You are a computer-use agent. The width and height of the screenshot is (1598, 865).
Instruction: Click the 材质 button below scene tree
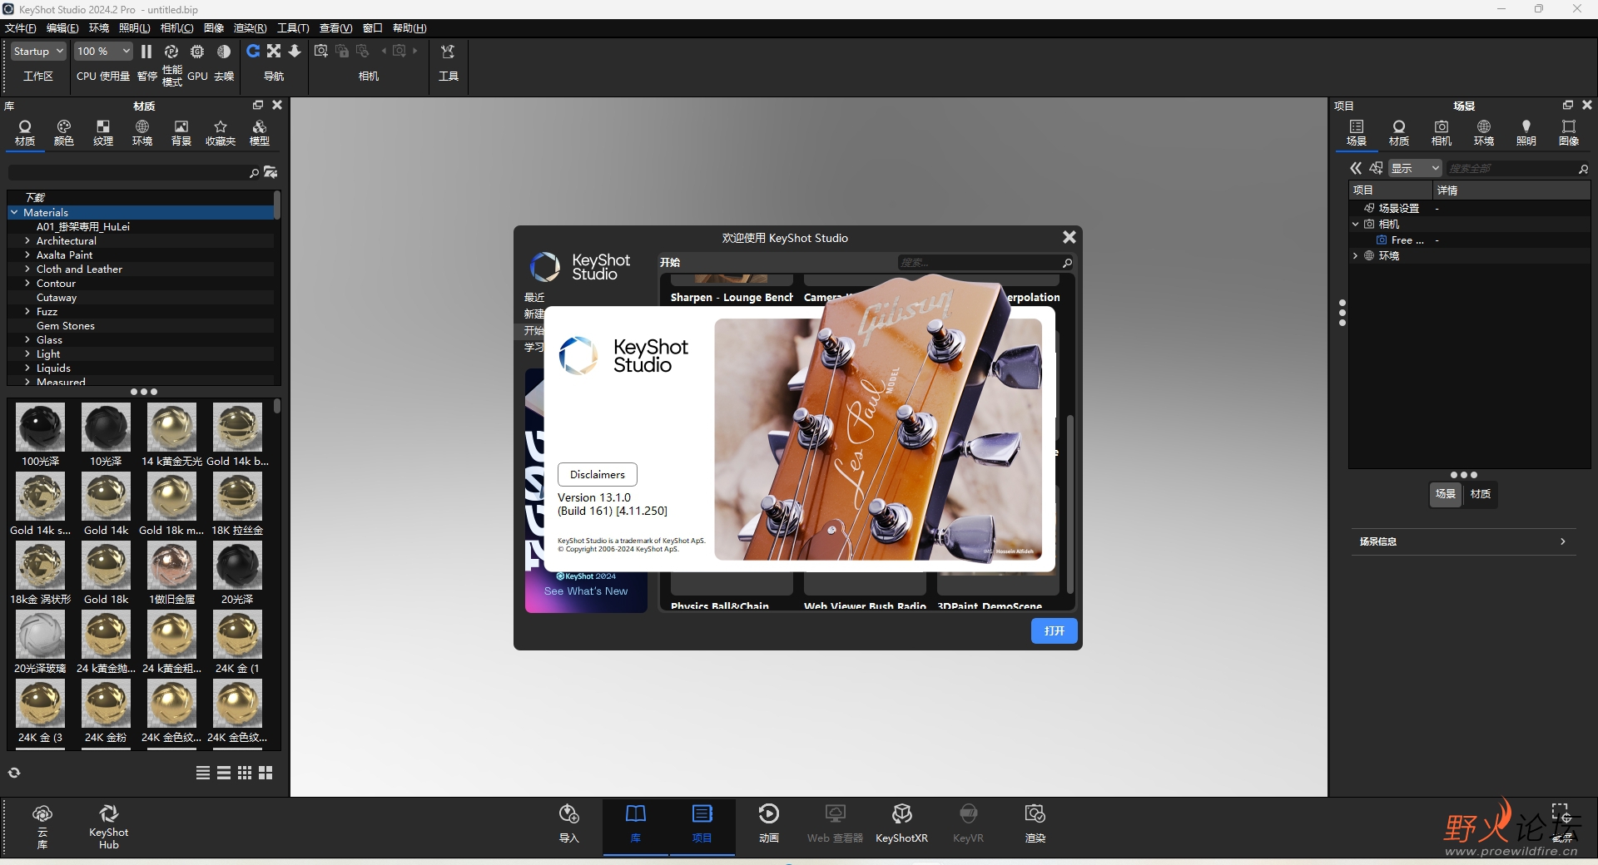[1481, 494]
